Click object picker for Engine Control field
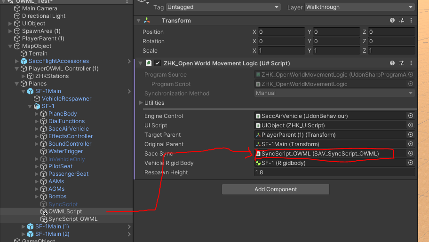The height and width of the screenshot is (242, 429). [410, 116]
